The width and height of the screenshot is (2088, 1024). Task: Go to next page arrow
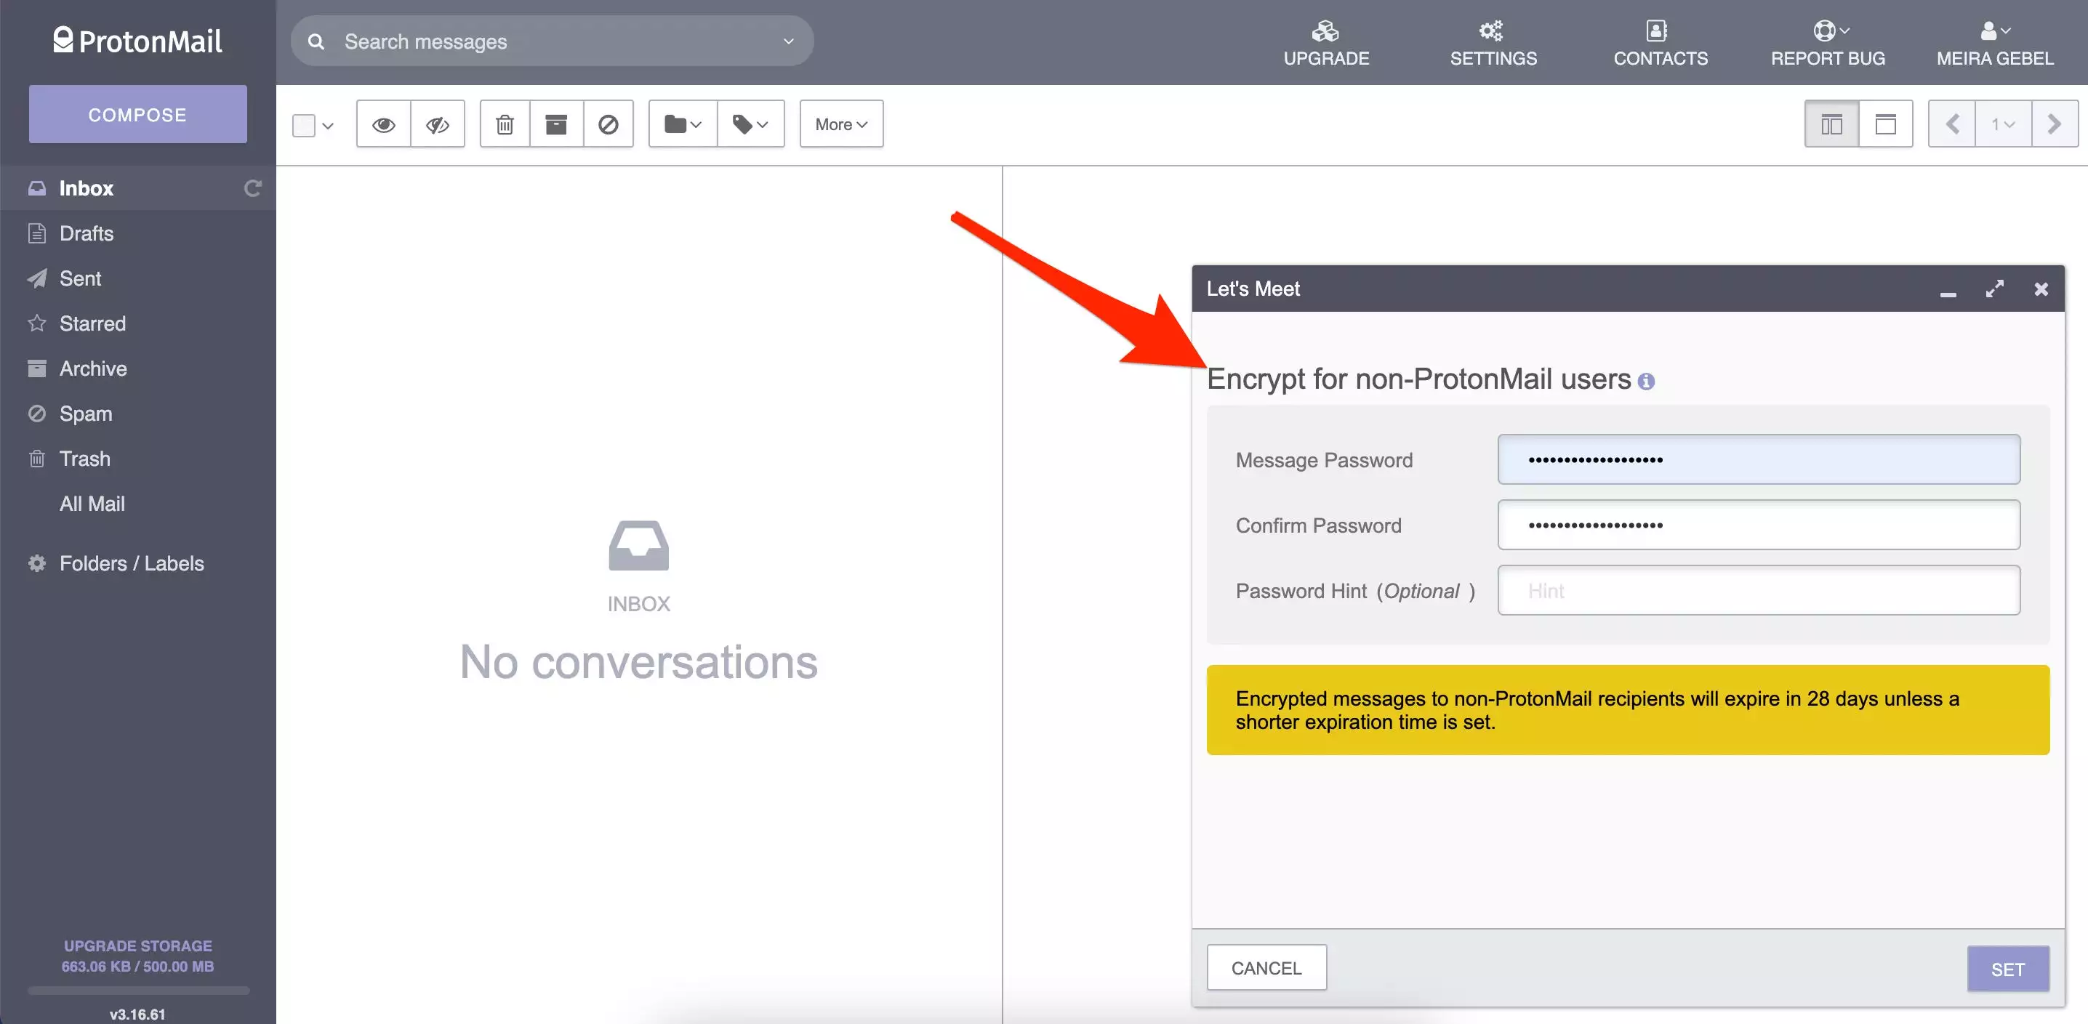click(x=2054, y=124)
